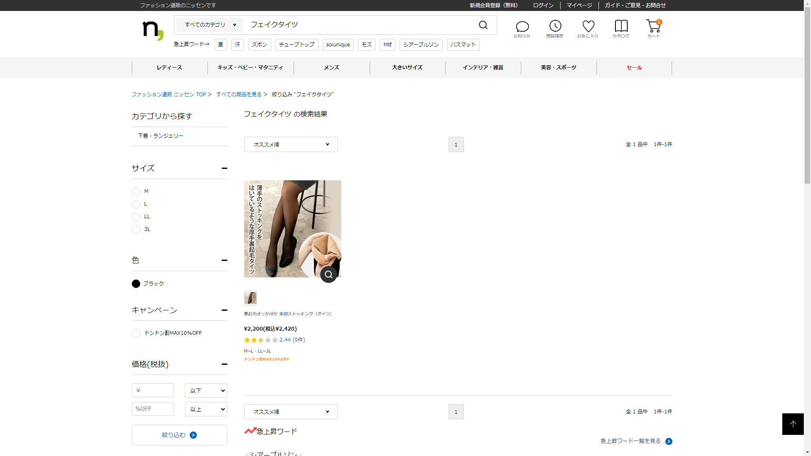This screenshot has width=811, height=456.
Task: Open the catalog book icon
Action: 621,26
